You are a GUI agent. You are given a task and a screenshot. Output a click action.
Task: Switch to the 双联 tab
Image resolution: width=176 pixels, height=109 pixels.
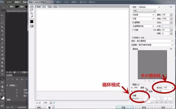pyautogui.click(x=50, y=7)
